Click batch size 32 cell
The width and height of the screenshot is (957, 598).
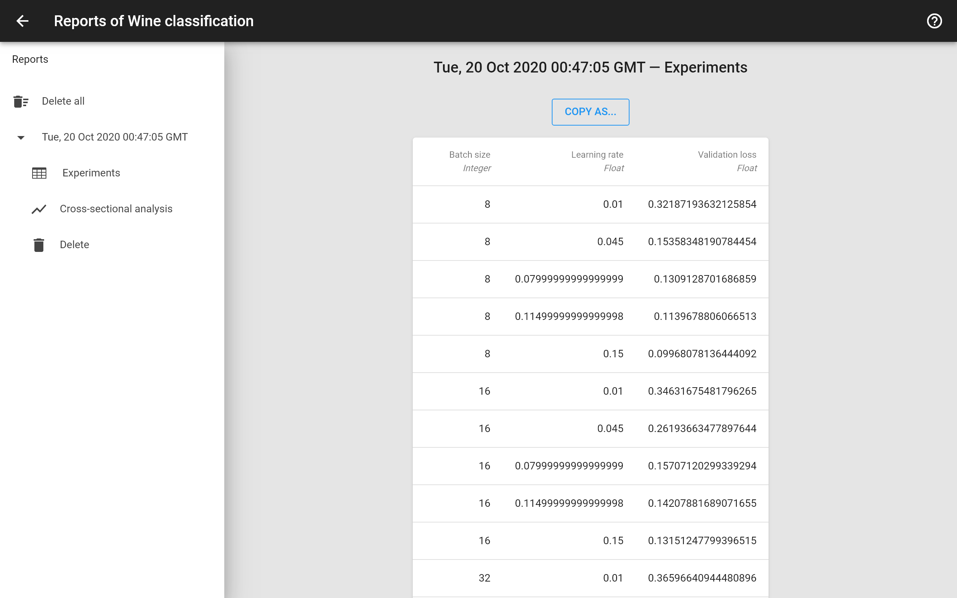[484, 578]
